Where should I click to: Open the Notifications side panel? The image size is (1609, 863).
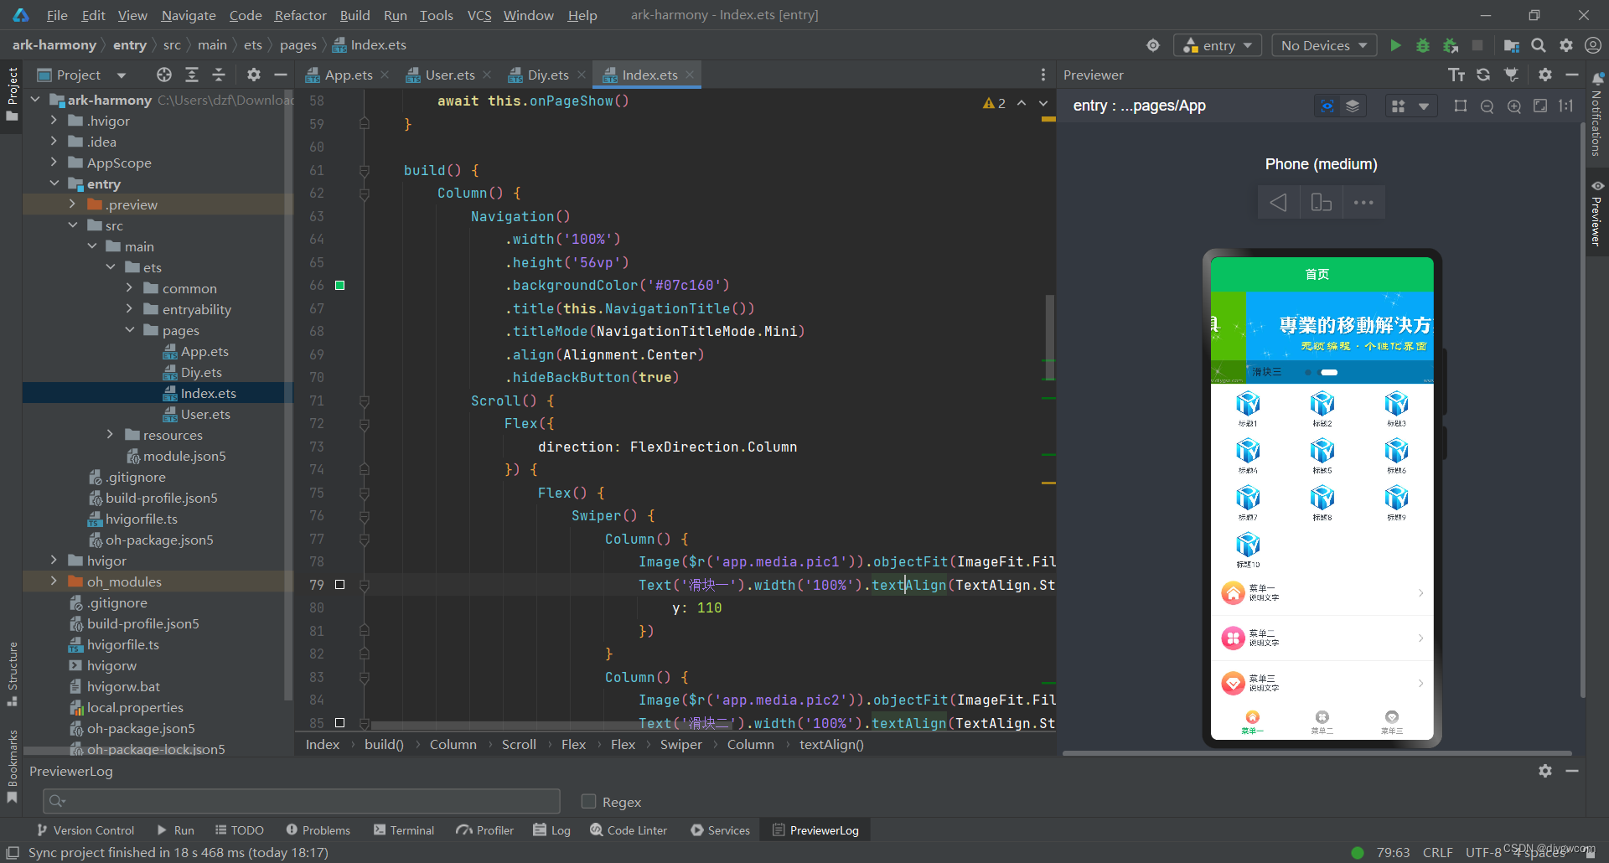tap(1597, 113)
